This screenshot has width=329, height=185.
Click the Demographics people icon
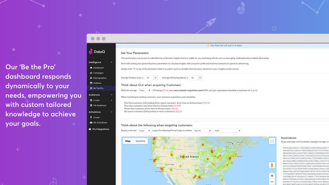point(91,78)
